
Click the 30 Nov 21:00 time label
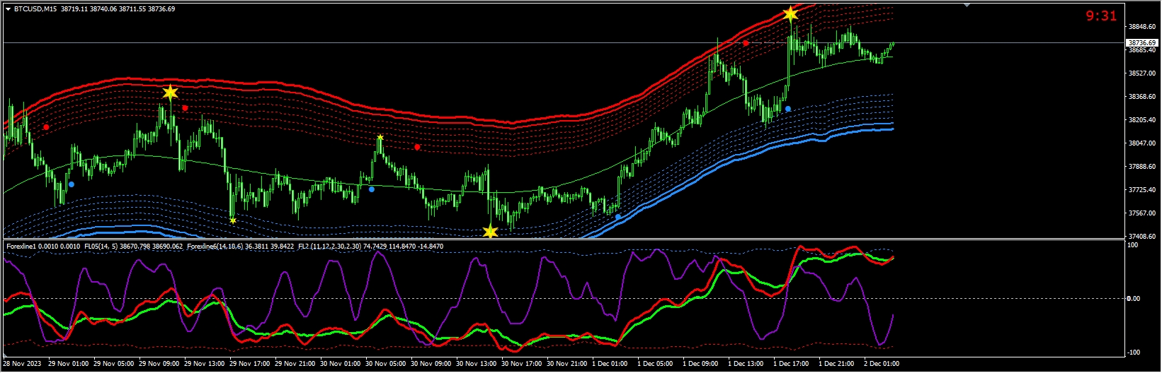[x=567, y=364]
